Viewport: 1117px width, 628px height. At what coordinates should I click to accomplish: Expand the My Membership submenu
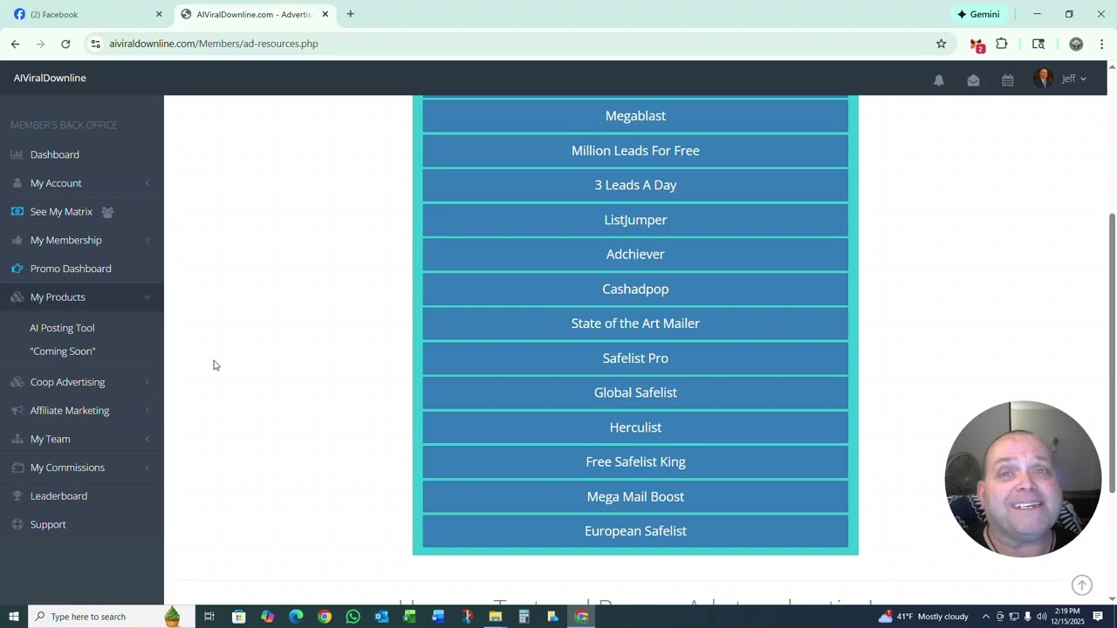tap(147, 240)
